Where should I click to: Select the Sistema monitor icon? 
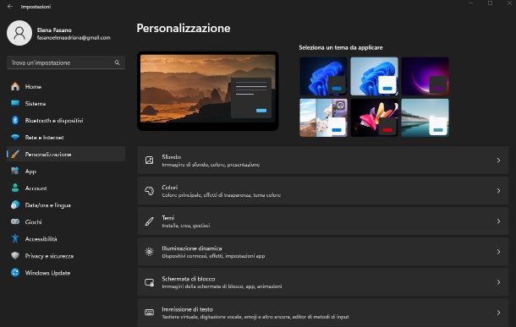click(x=15, y=103)
